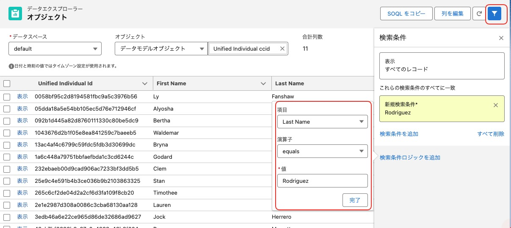
Task: Click すべて削除 link
Action: [x=491, y=134]
